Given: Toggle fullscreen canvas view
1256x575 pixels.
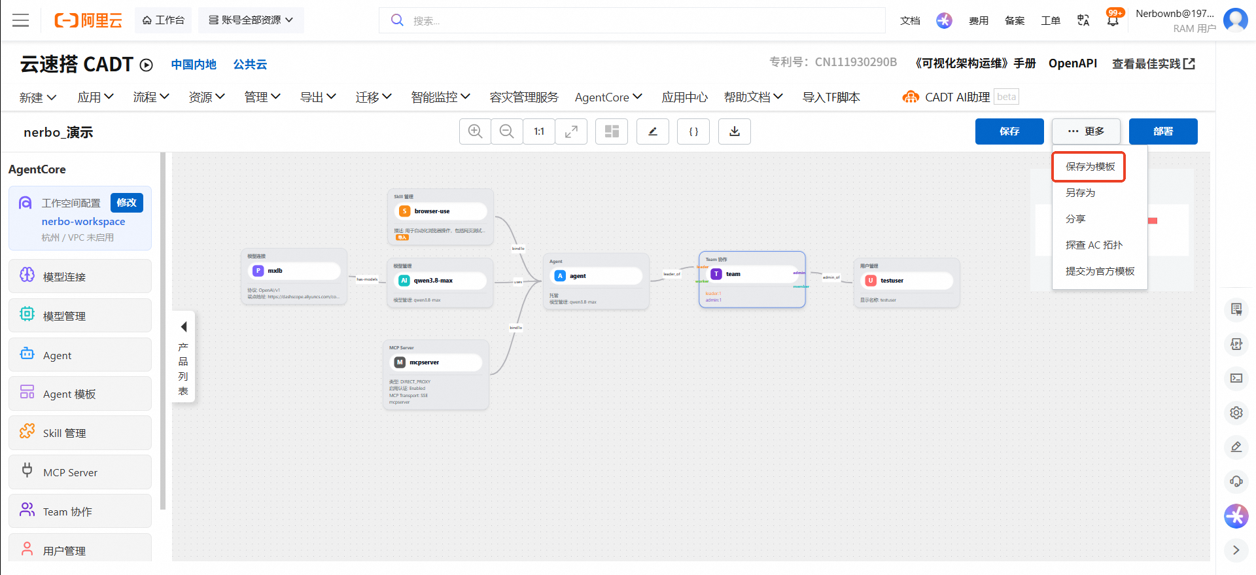Looking at the screenshot, I should pyautogui.click(x=571, y=131).
